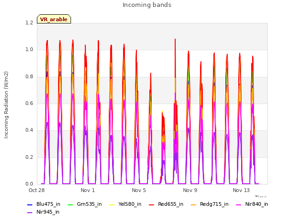Click the 'Nov 9' x-axis label
Image resolution: width=295 pixels, height=221 pixels.
(190, 190)
